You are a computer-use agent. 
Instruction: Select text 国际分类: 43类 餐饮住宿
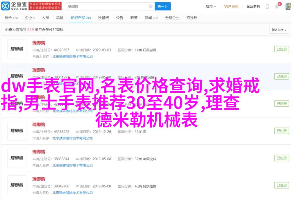[137, 186]
